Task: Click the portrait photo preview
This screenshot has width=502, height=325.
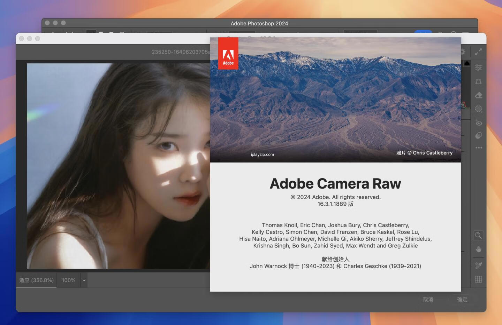Action: click(119, 166)
